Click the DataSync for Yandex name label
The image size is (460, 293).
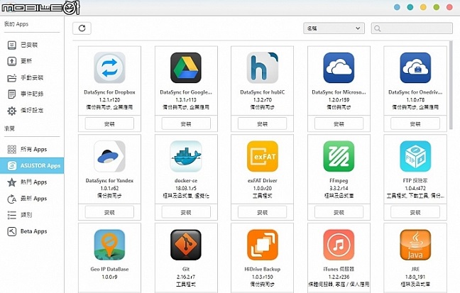(109, 181)
